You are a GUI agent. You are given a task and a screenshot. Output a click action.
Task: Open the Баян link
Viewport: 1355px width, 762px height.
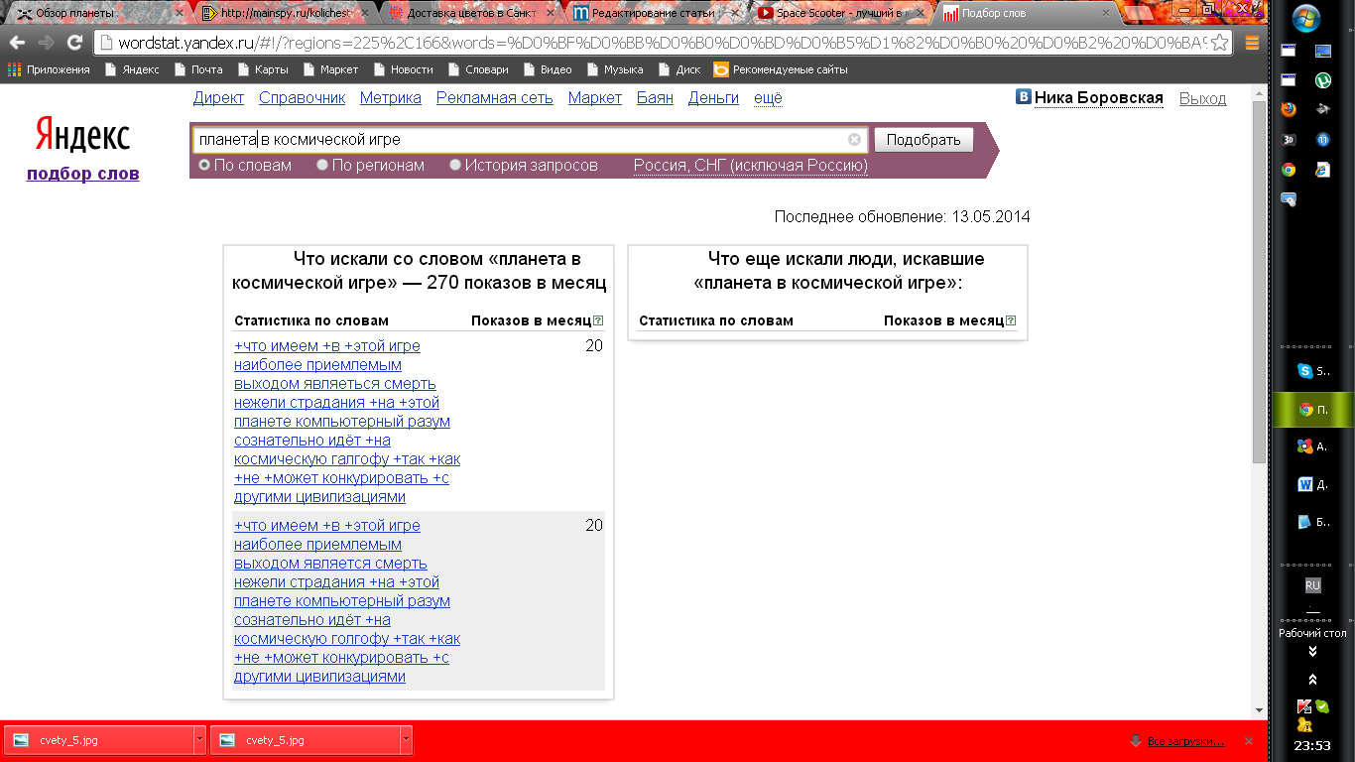[x=655, y=97]
